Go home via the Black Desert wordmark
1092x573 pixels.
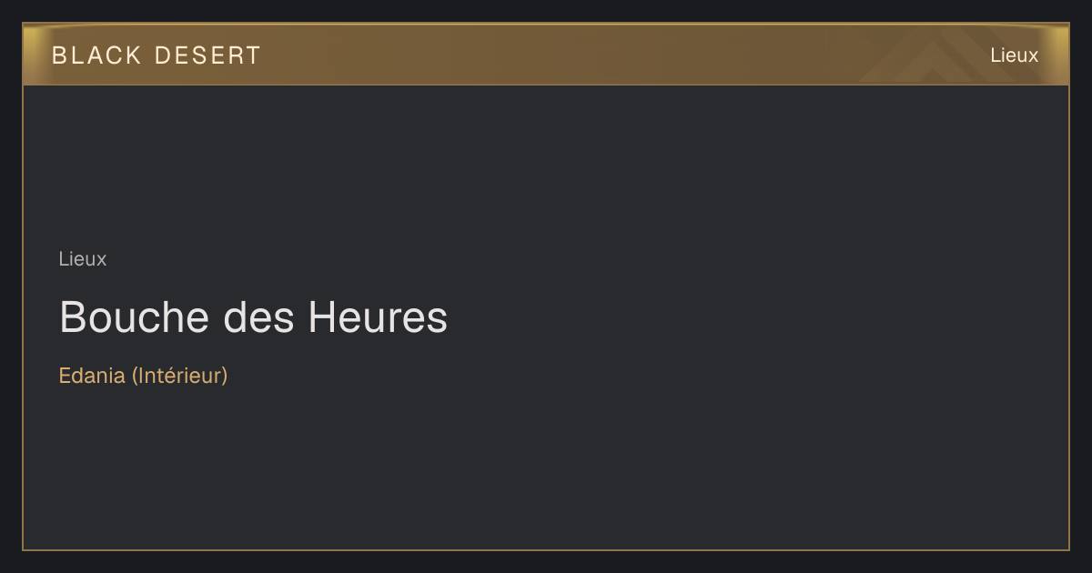point(157,55)
